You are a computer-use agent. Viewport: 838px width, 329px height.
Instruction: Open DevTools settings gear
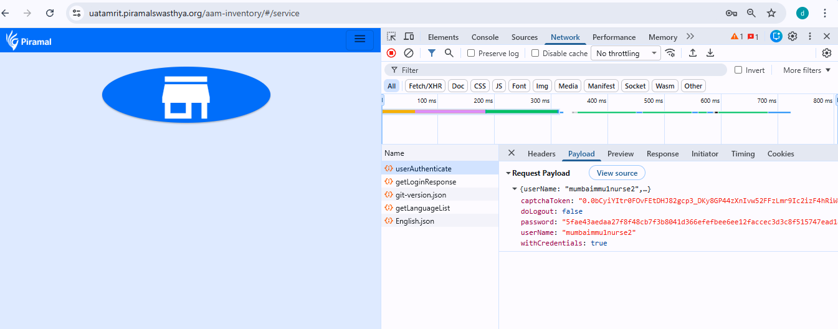[x=793, y=37]
